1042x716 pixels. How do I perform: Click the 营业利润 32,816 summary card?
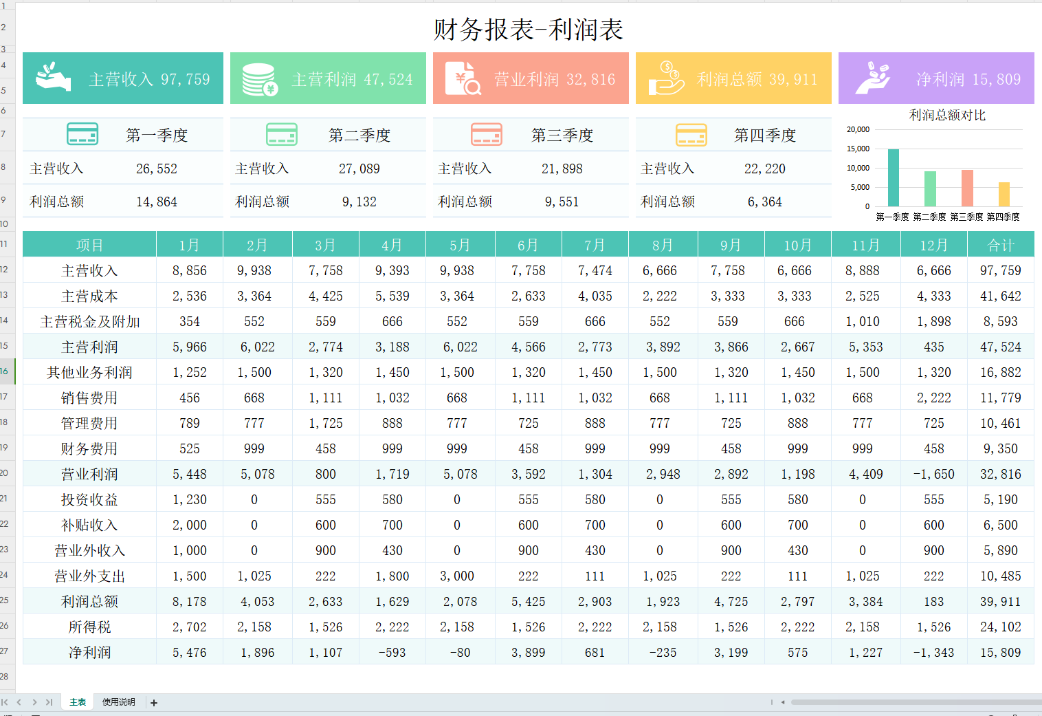[531, 78]
